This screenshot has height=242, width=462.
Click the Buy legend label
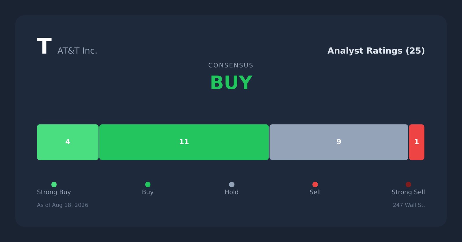click(148, 192)
